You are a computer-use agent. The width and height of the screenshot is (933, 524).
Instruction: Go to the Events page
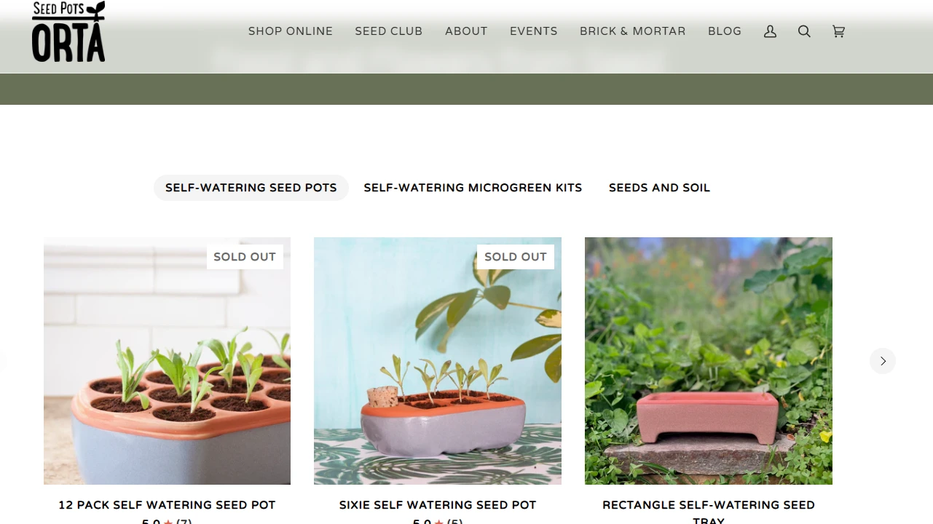tap(534, 31)
